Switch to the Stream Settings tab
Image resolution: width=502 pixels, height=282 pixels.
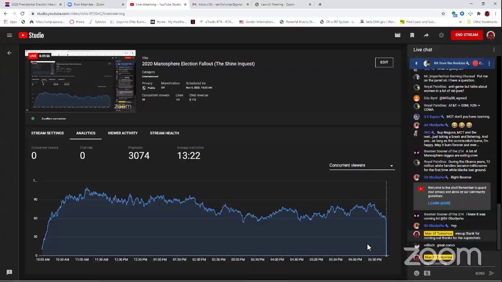(47, 133)
